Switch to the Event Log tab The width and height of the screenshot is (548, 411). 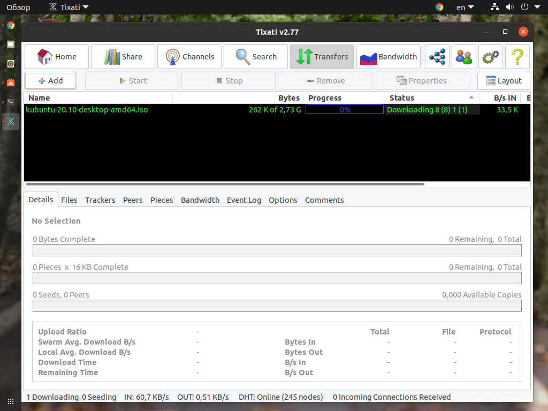point(244,200)
